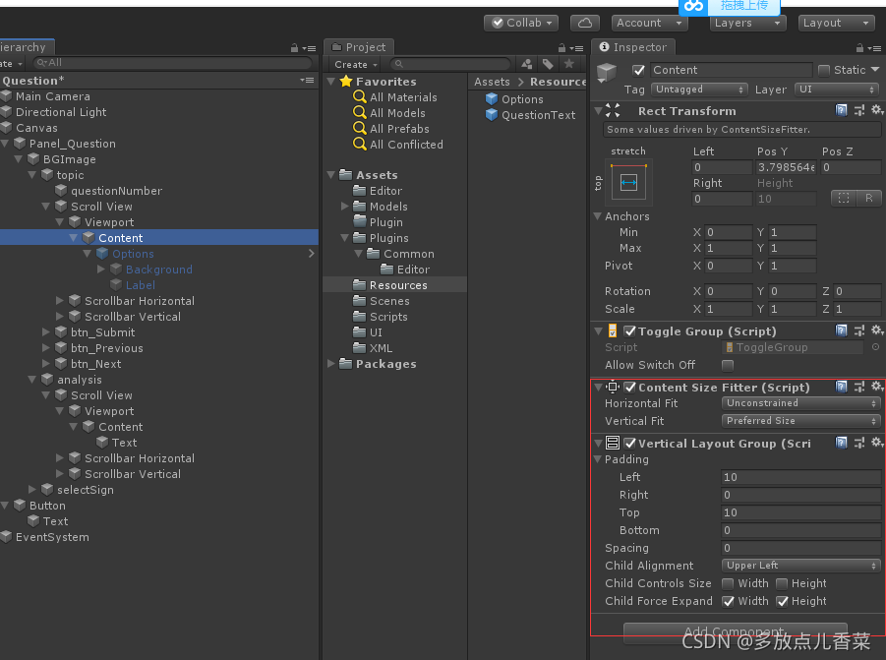Click the cloud services icon button
Image resolution: width=886 pixels, height=660 pixels.
(585, 23)
